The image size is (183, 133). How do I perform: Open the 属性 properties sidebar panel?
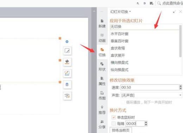click(102, 81)
